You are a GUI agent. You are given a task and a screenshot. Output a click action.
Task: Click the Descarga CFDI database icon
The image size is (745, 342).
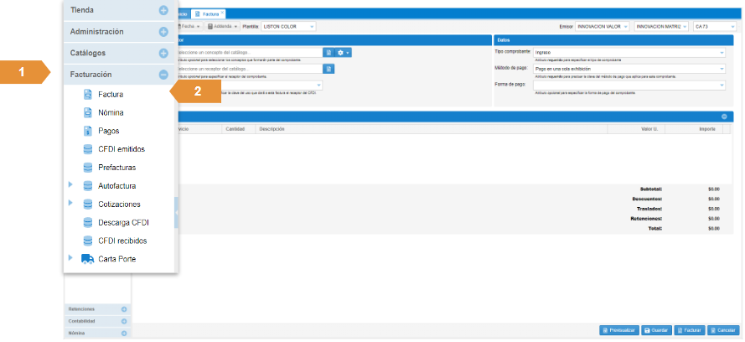(88, 223)
